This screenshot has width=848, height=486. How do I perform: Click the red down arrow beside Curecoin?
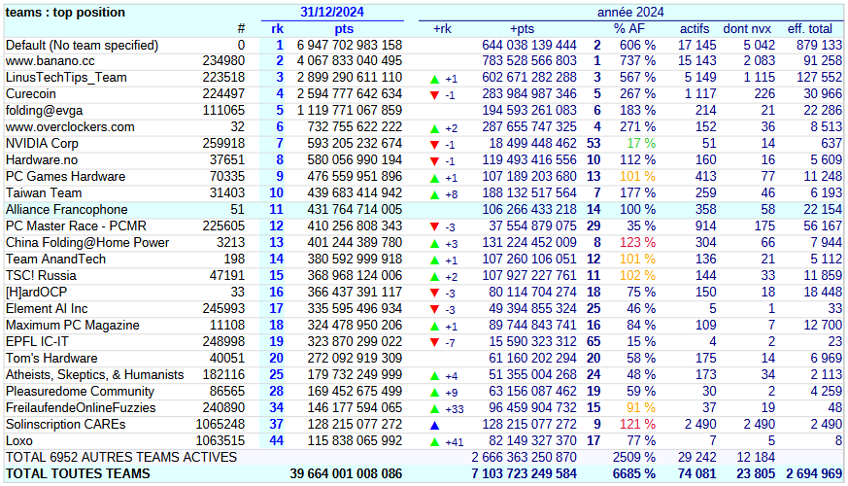pos(434,95)
